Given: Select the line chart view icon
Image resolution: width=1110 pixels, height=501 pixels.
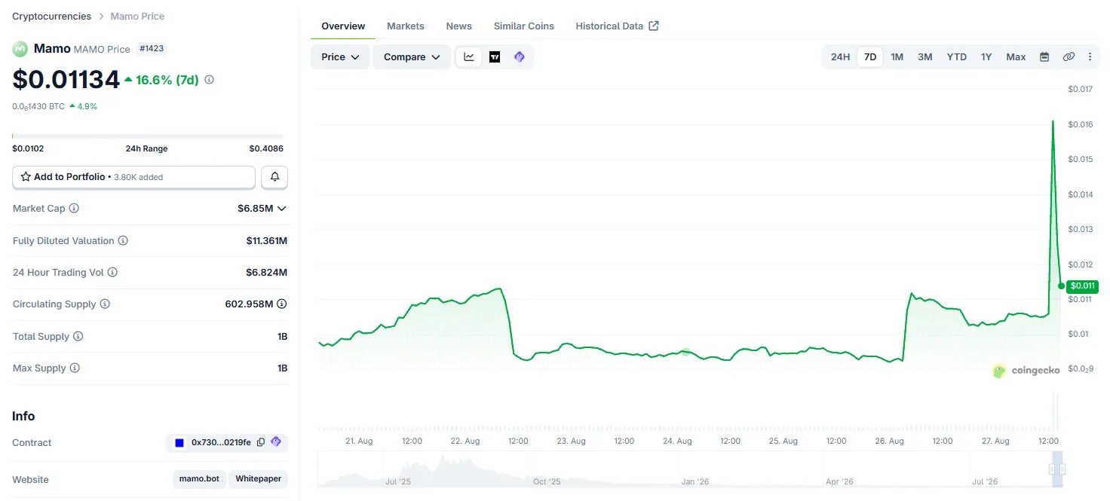Looking at the screenshot, I should (469, 57).
